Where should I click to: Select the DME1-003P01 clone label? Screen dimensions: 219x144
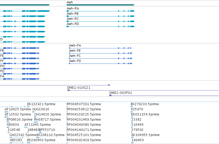(x=121, y=93)
